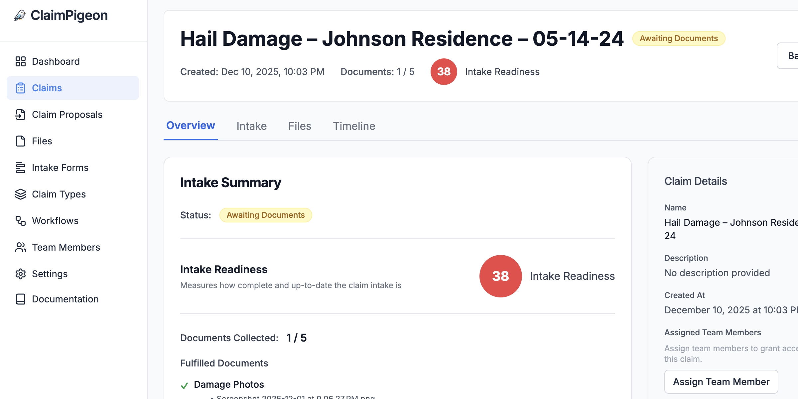Click the large 38 Intake Readiness circle
Image resolution: width=798 pixels, height=399 pixels.
pyautogui.click(x=500, y=276)
